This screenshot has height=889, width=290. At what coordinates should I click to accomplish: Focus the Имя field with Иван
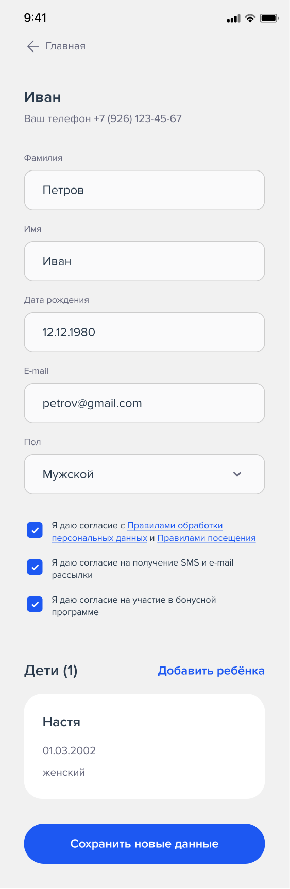coord(144,261)
